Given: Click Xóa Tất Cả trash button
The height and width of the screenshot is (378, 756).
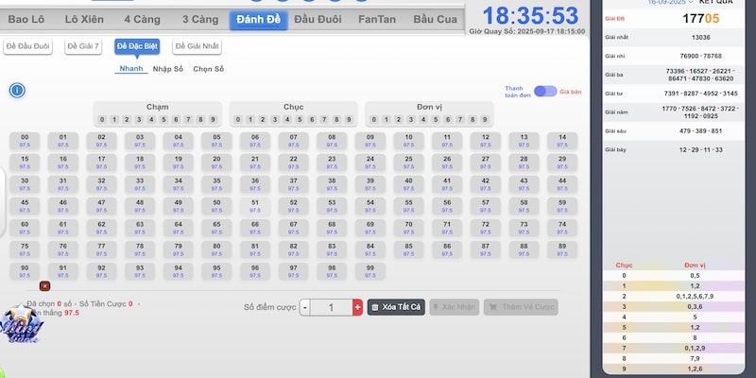Looking at the screenshot, I should click(395, 307).
